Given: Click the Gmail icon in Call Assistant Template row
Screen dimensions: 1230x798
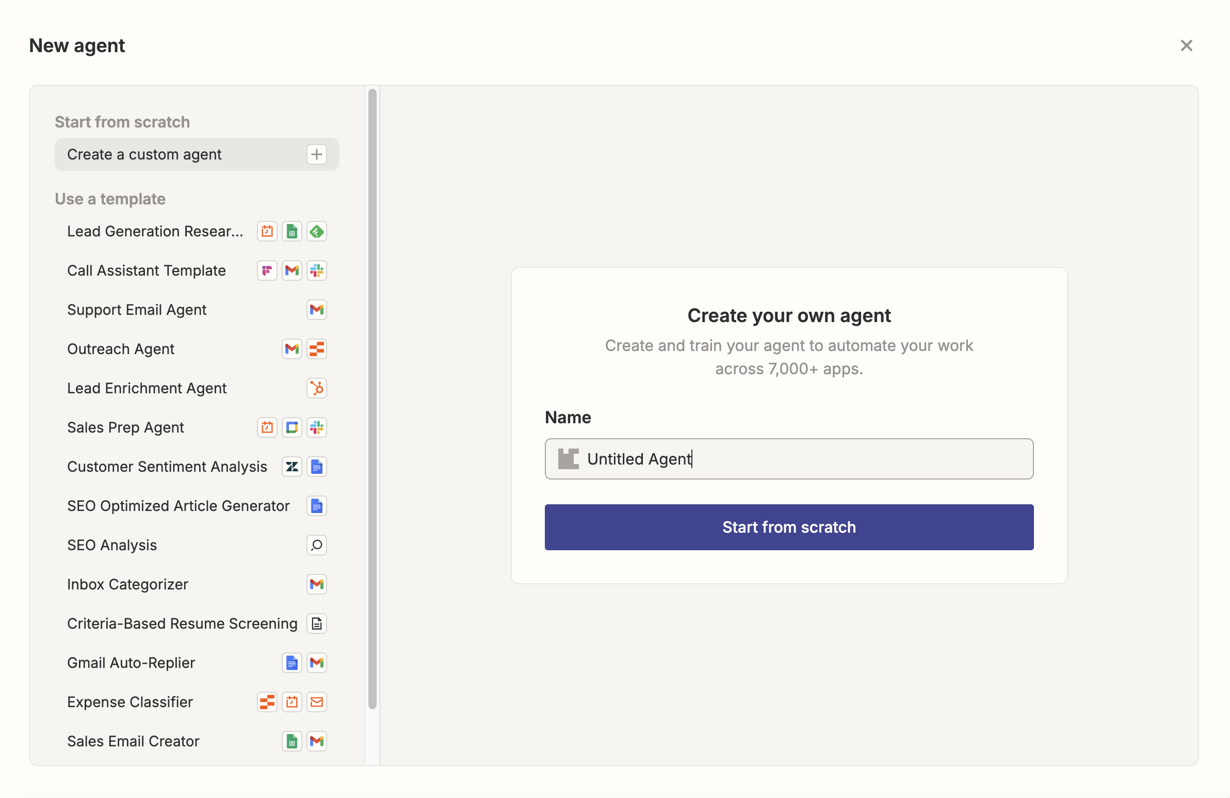Looking at the screenshot, I should [x=292, y=270].
